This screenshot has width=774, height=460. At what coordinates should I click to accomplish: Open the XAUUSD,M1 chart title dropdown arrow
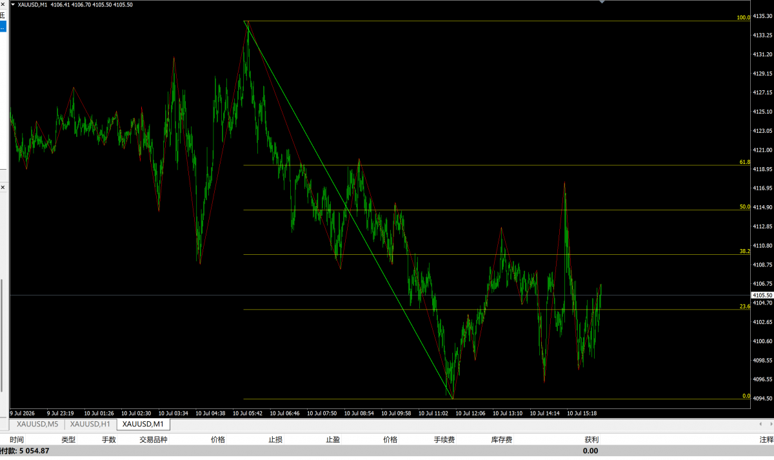click(x=13, y=5)
